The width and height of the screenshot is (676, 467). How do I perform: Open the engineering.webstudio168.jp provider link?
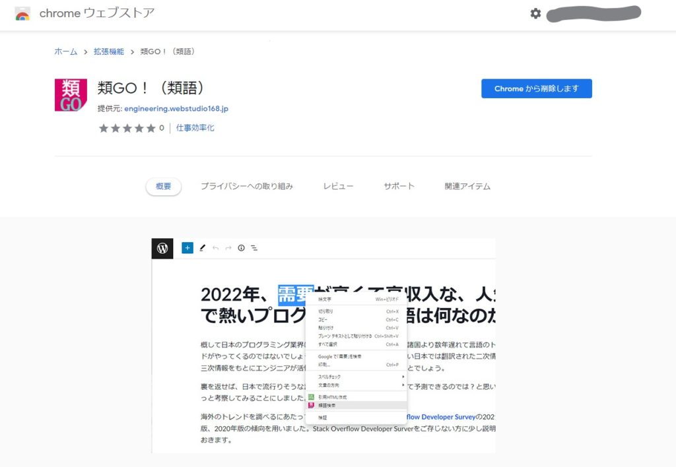(176, 109)
